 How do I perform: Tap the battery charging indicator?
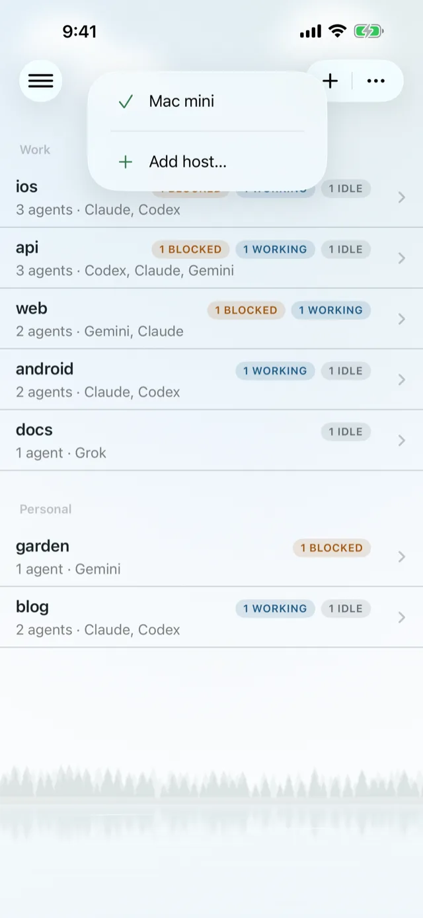[x=368, y=31]
